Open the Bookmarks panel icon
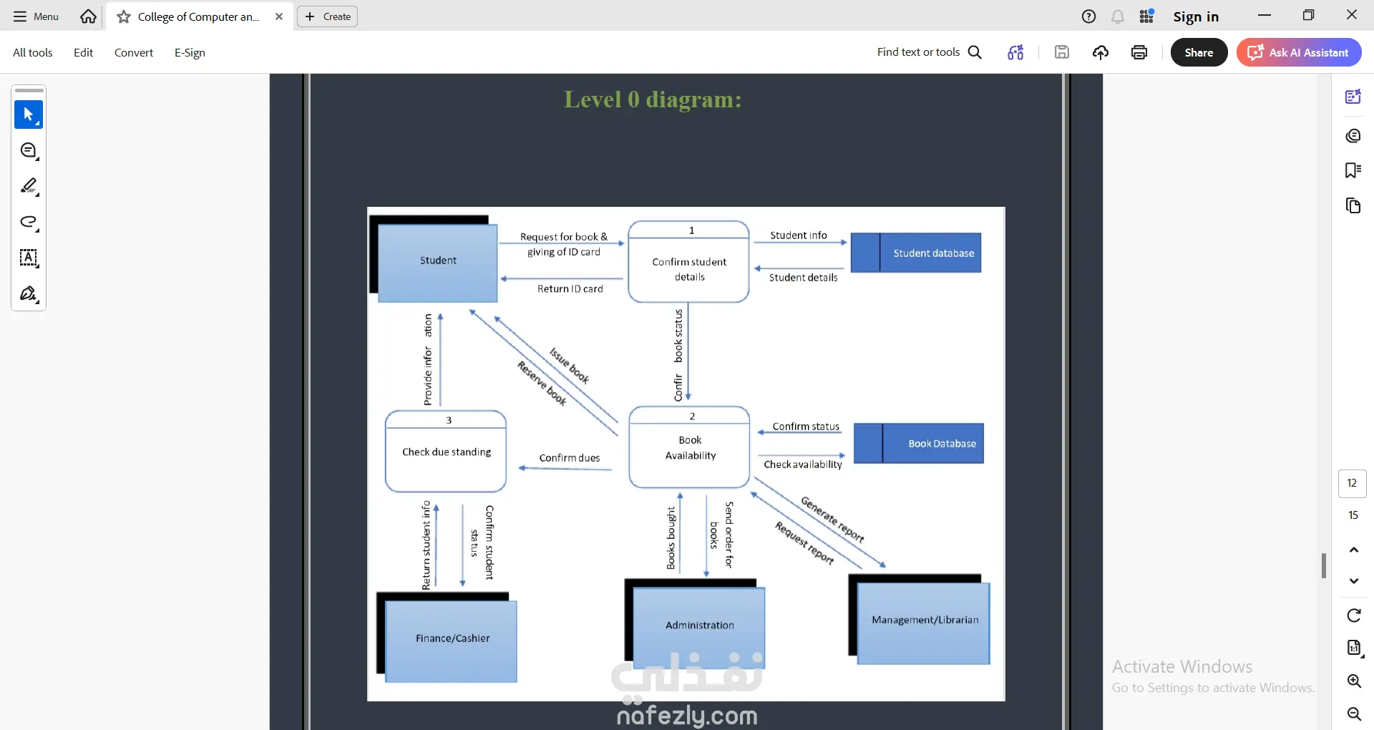 tap(1353, 170)
